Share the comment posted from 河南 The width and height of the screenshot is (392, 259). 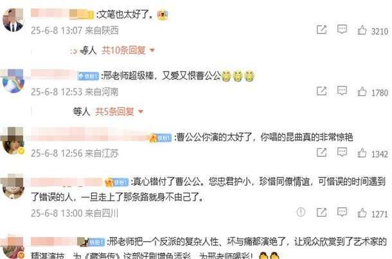coord(321,91)
